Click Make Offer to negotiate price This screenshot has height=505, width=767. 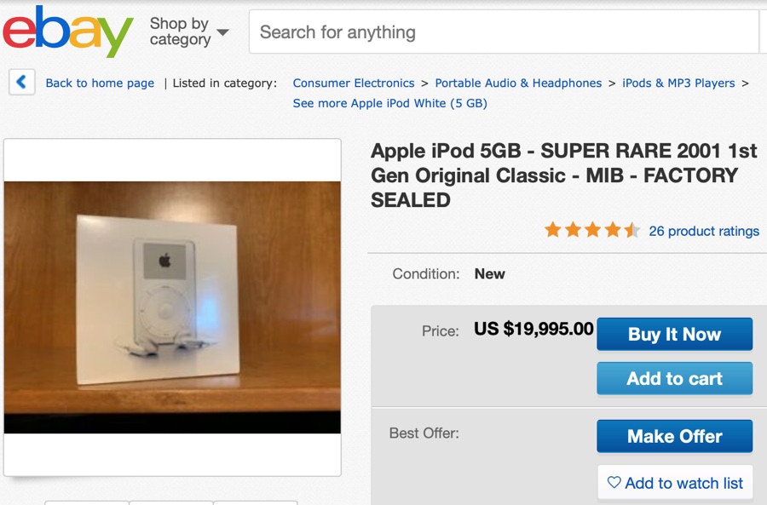pos(674,436)
